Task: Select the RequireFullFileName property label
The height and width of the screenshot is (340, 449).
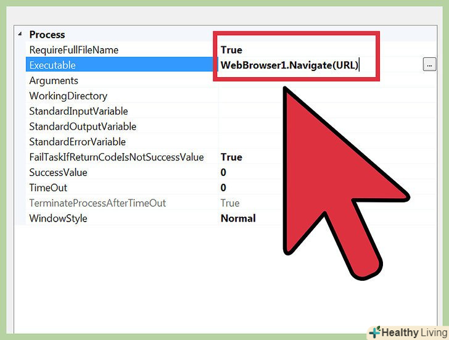Action: tap(73, 50)
